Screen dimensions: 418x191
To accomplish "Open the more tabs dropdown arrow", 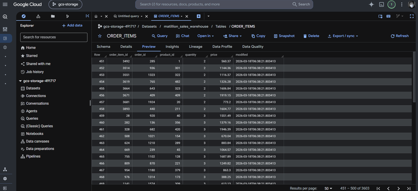I will (209, 16).
